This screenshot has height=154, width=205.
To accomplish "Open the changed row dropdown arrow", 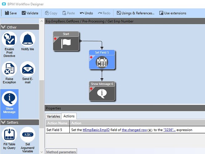I will click(x=150, y=130).
